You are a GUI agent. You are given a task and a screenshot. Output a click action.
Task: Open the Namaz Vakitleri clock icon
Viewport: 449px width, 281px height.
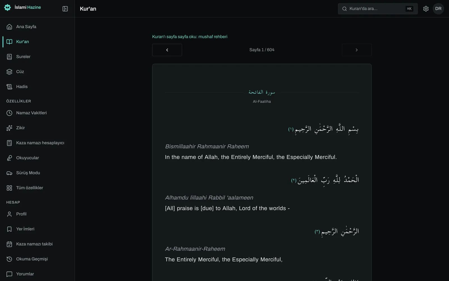point(9,113)
